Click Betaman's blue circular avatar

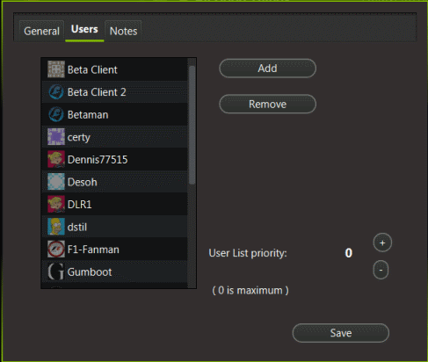tap(56, 114)
